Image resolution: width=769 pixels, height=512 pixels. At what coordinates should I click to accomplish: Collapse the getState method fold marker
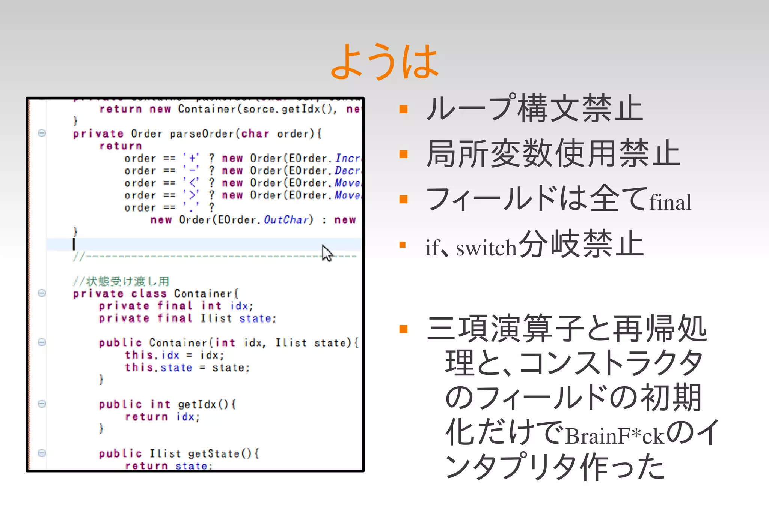click(42, 453)
